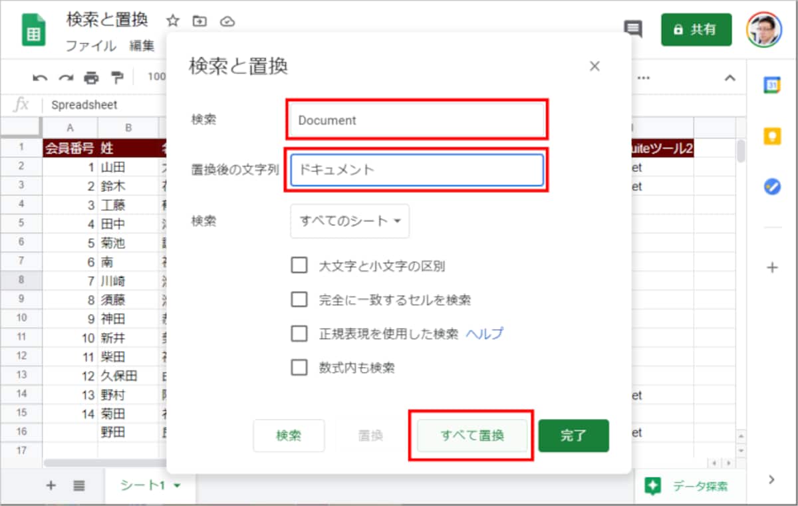Click the 検索 button in the dialog footer
The height and width of the screenshot is (506, 798).
(289, 436)
